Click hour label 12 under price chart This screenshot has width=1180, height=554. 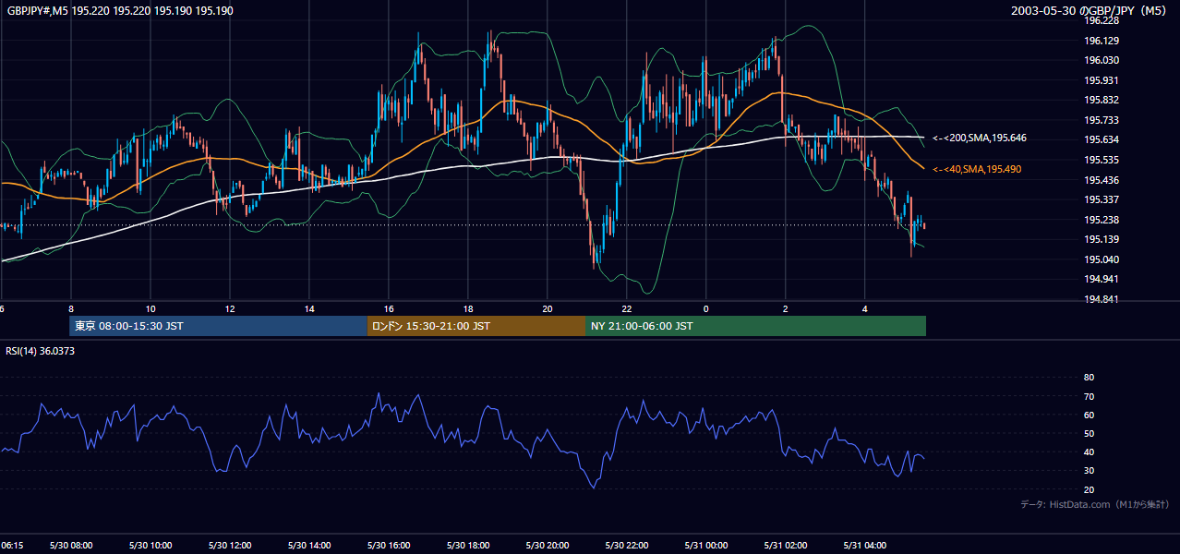tap(230, 309)
